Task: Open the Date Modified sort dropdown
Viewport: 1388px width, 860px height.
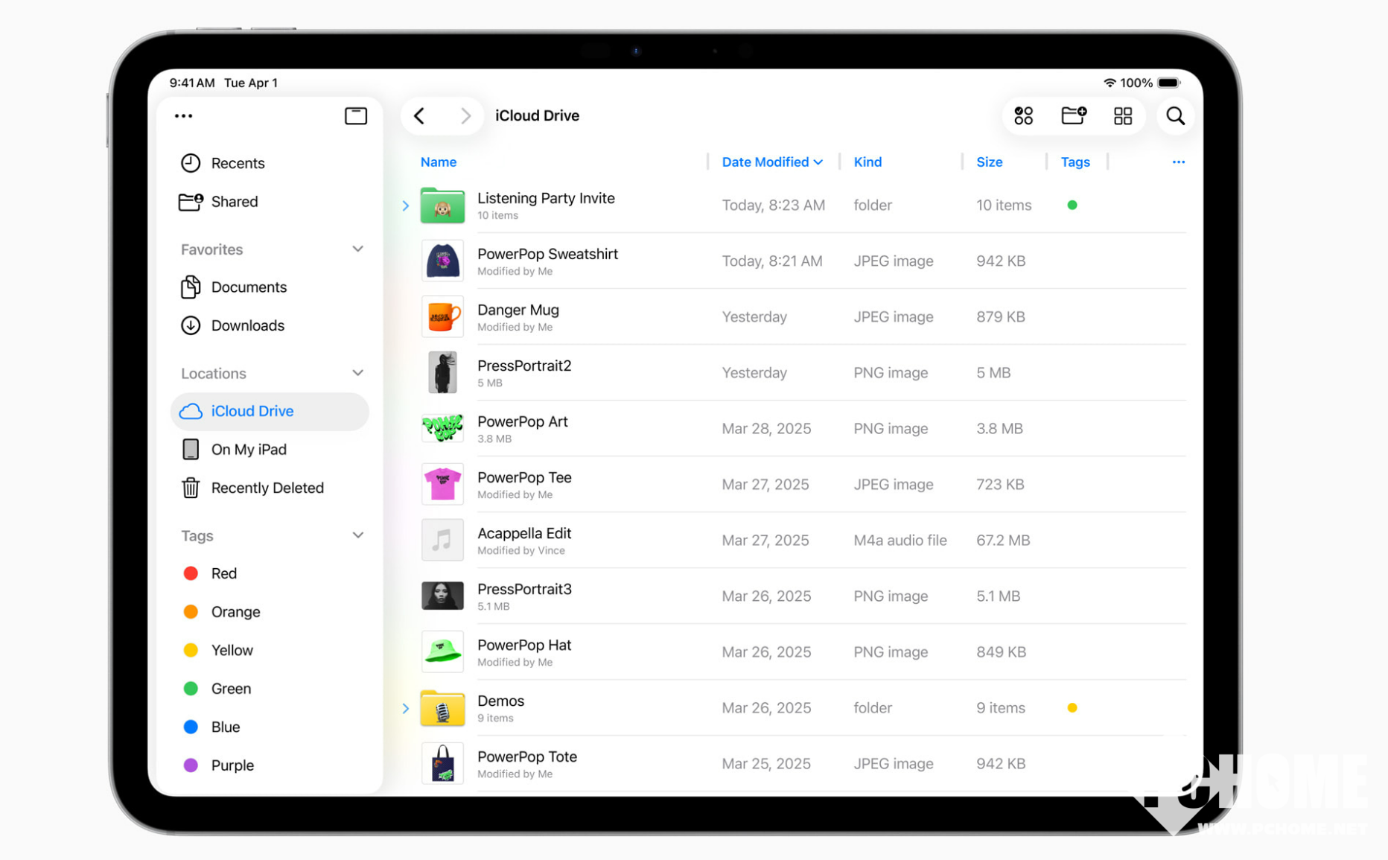Action: pyautogui.click(x=772, y=162)
